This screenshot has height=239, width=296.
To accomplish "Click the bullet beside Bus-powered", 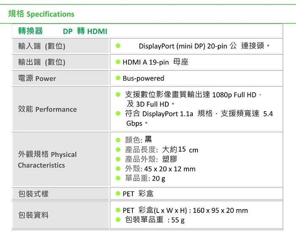I will coord(118,78).
